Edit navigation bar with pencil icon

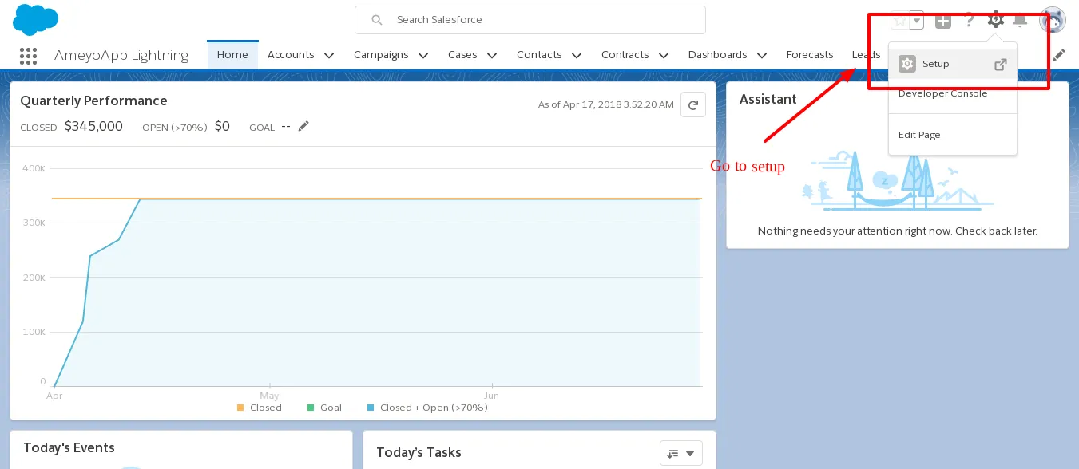coord(1059,55)
